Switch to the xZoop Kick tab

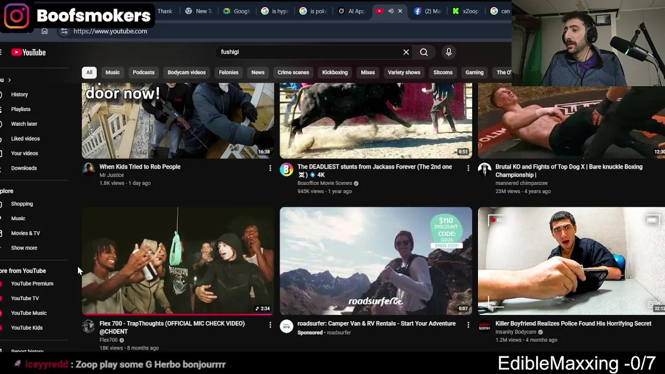click(466, 11)
